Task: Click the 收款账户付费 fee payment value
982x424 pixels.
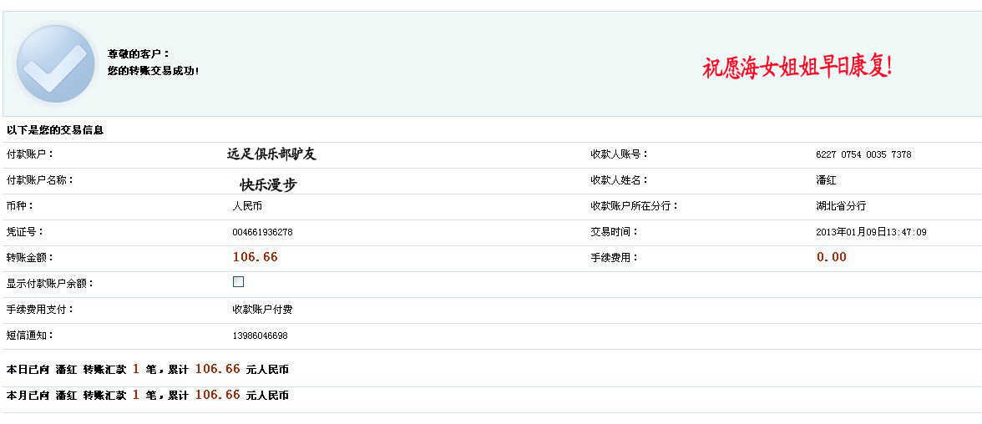Action: (x=262, y=310)
